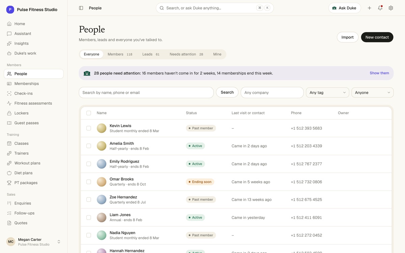The height and width of the screenshot is (253, 405).
Task: Open Insights page
Action: 33,44
